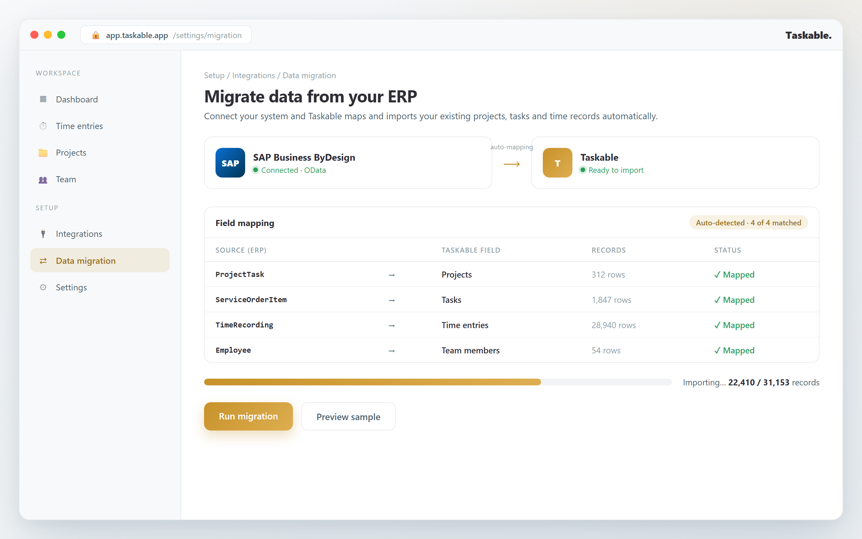The image size is (862, 539).
Task: Click Mapped status in TimeRecording row
Action: tap(734, 325)
